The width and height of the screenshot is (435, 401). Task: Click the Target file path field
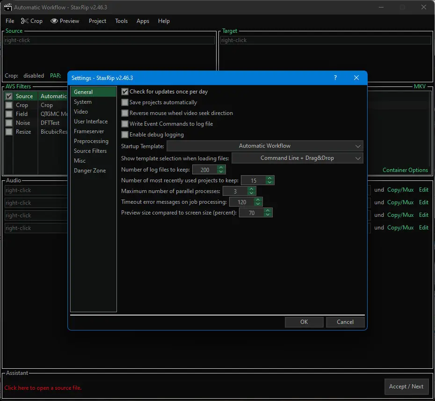pos(326,40)
